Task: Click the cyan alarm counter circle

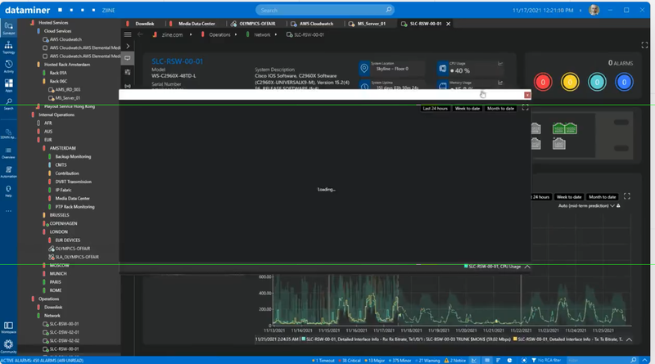Action: (597, 83)
